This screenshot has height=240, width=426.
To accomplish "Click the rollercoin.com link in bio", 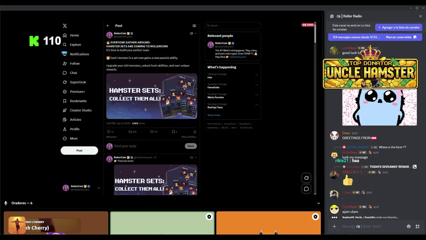I will tap(238, 57).
